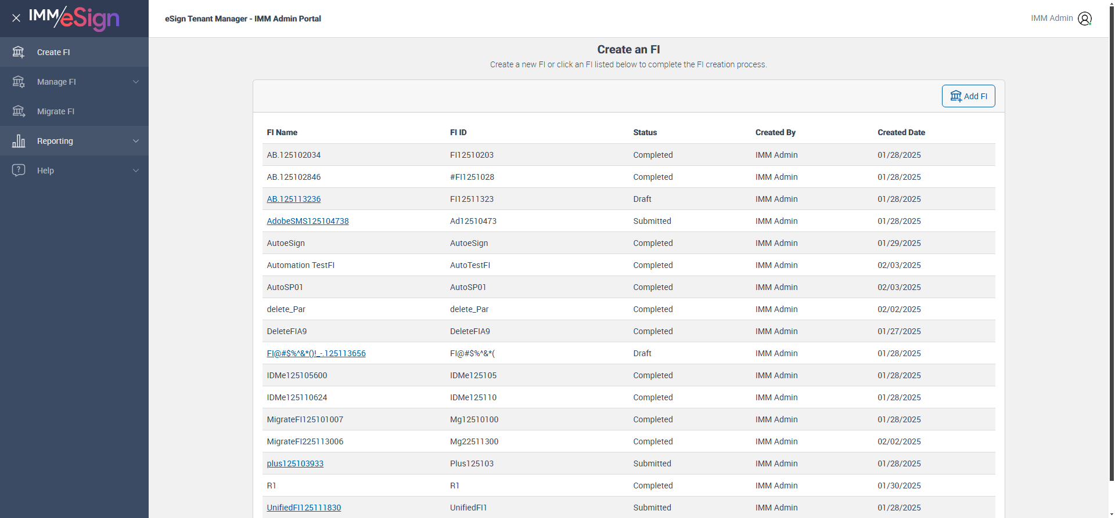This screenshot has height=518, width=1115.
Task: Open the IMM Admin user profile icon
Action: [1084, 19]
